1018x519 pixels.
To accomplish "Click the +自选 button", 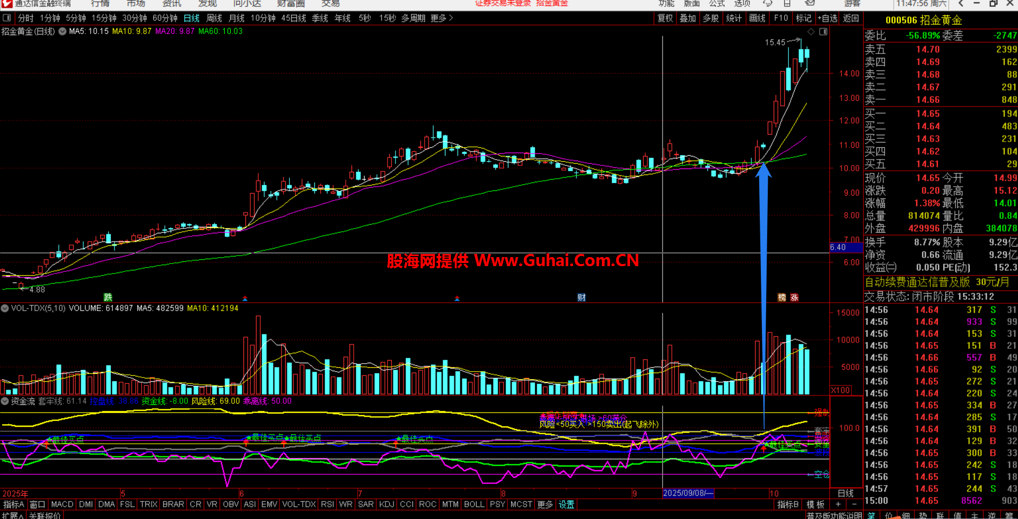I will click(827, 18).
